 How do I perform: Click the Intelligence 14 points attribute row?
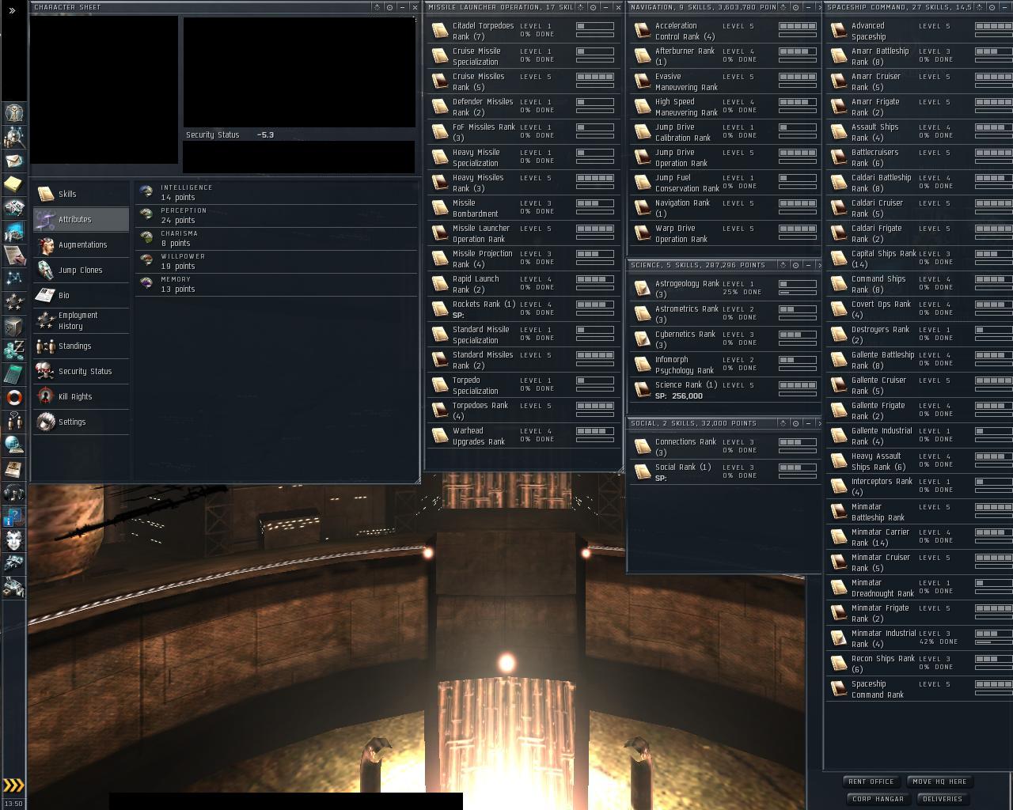(x=276, y=192)
